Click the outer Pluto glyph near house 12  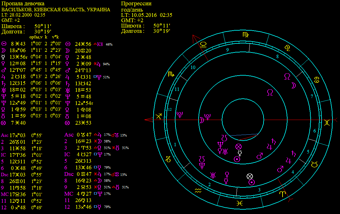tap(180, 115)
